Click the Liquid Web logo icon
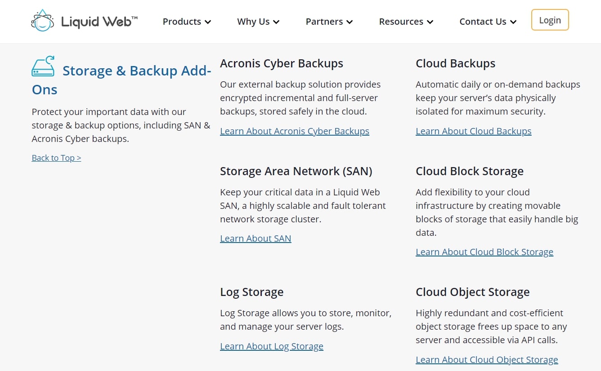 43,21
